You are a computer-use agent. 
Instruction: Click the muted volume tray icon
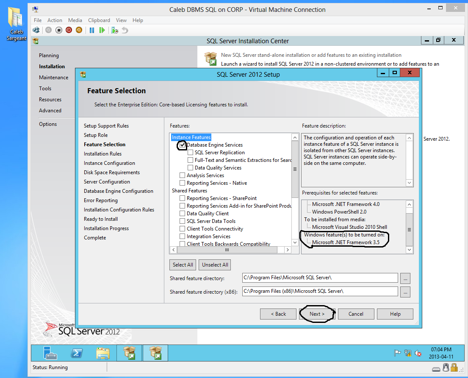click(x=418, y=353)
